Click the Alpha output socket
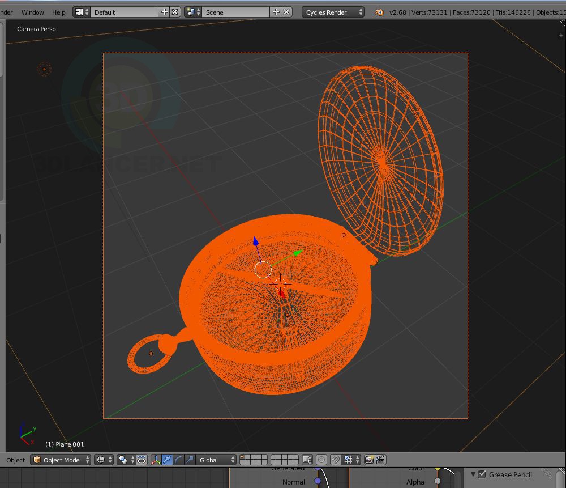Screen dimensions: 566x488 (438, 481)
